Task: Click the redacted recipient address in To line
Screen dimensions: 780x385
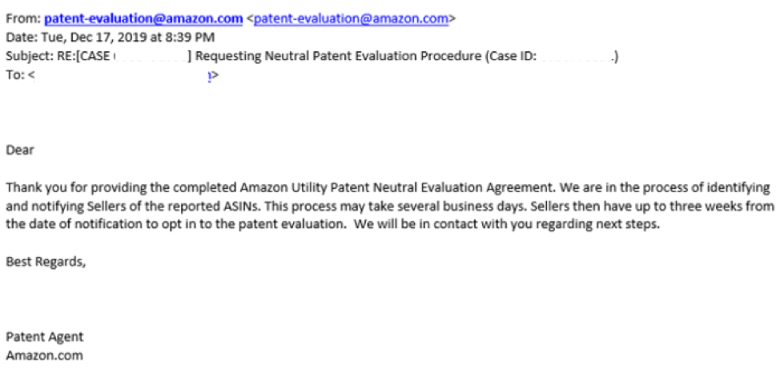Action: (120, 76)
